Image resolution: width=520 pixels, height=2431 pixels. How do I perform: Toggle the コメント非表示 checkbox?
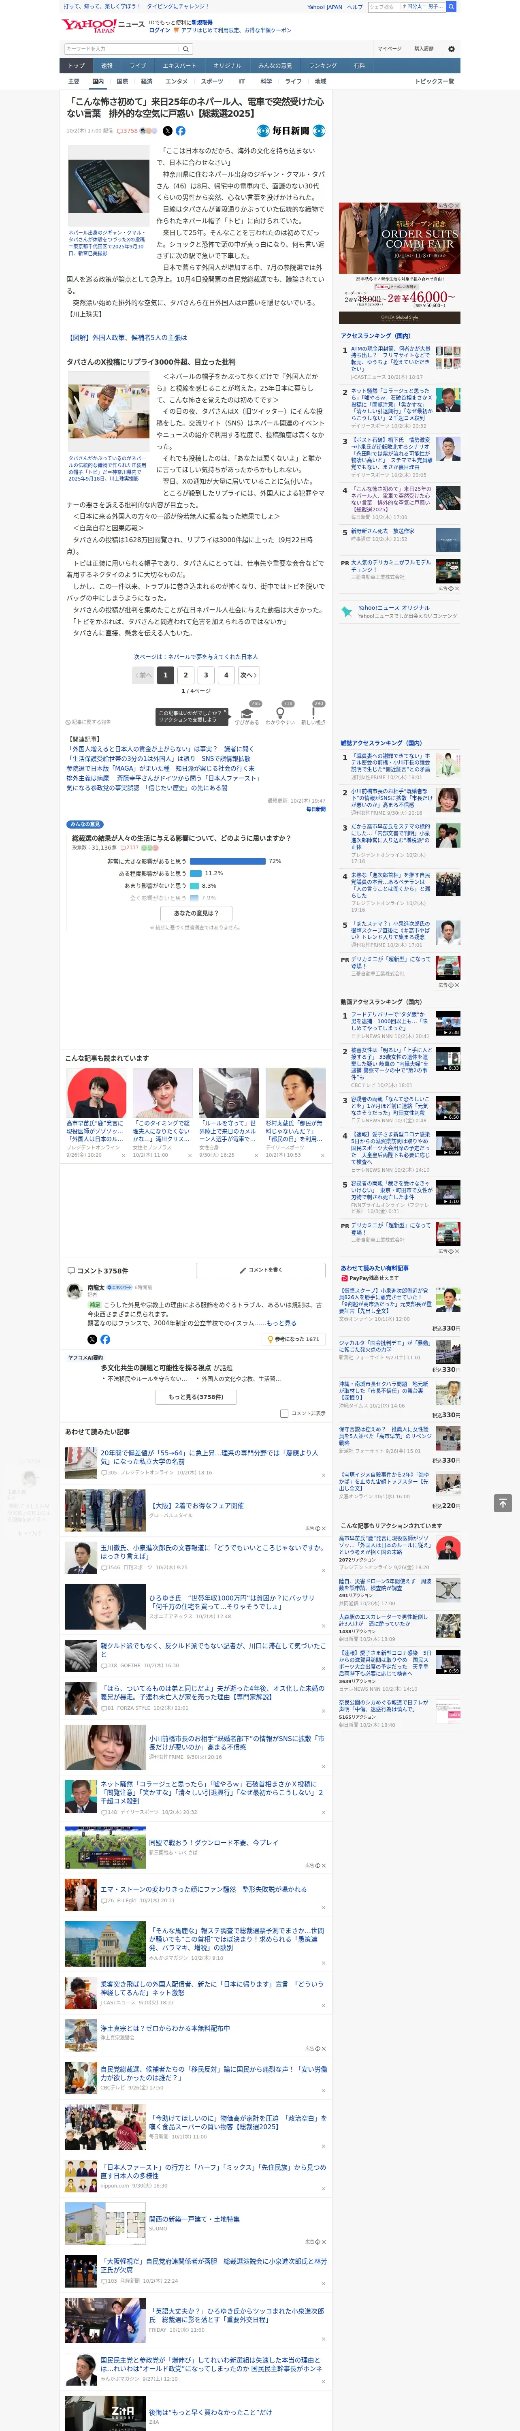click(x=284, y=1414)
